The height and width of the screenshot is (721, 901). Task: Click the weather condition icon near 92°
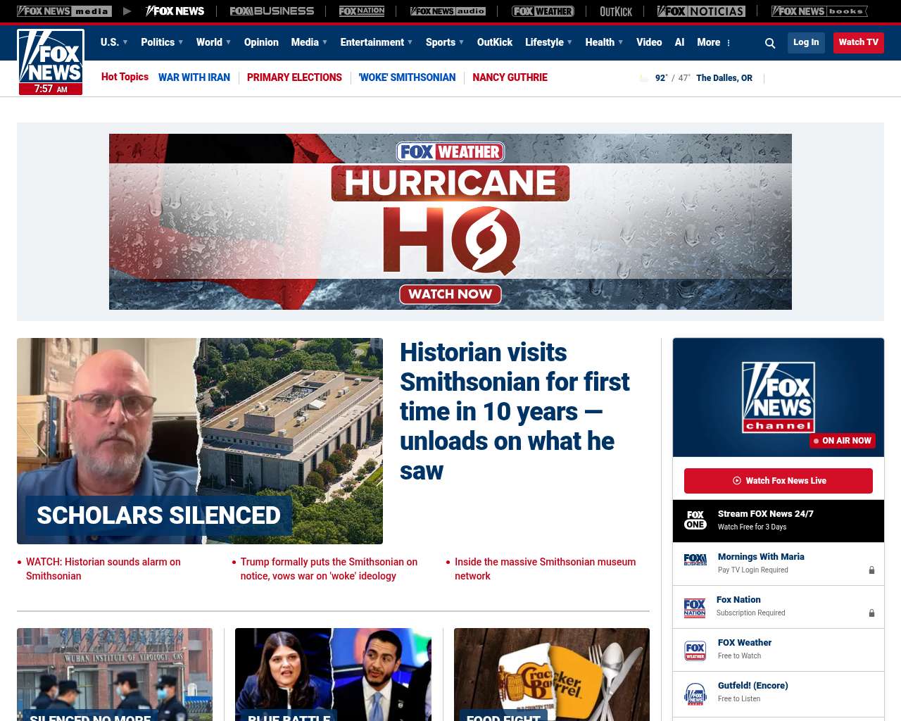tap(644, 78)
